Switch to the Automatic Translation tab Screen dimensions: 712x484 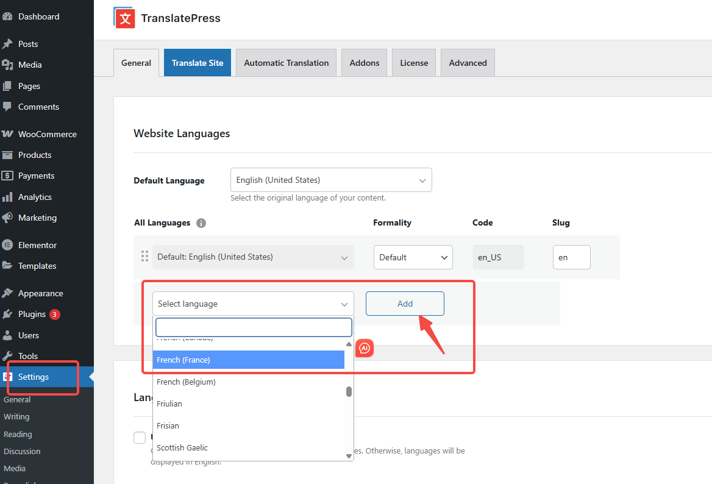coord(286,63)
